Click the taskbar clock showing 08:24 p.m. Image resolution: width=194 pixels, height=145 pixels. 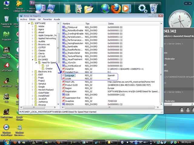[x=186, y=142]
